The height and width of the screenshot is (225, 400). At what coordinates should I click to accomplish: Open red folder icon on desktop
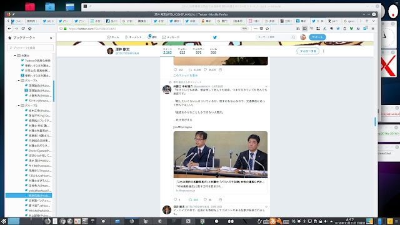click(30, 6)
